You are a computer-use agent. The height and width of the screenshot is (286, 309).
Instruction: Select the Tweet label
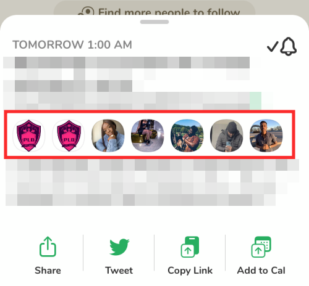pyautogui.click(x=119, y=271)
